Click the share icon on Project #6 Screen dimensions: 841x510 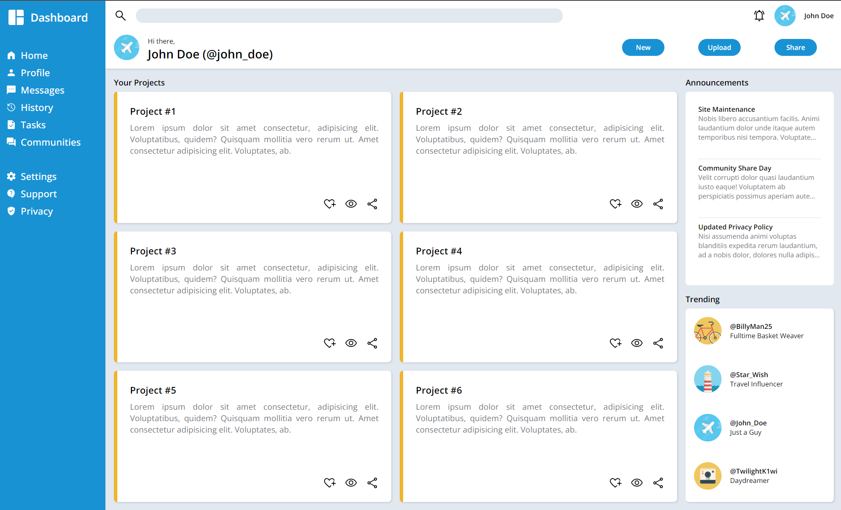point(659,482)
